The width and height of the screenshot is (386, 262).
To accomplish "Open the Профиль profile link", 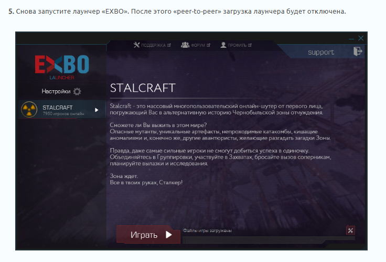I will point(236,45).
